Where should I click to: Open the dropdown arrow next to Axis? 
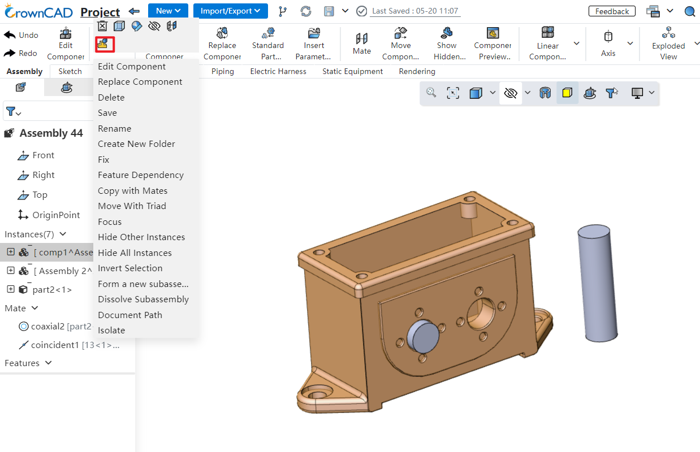630,44
